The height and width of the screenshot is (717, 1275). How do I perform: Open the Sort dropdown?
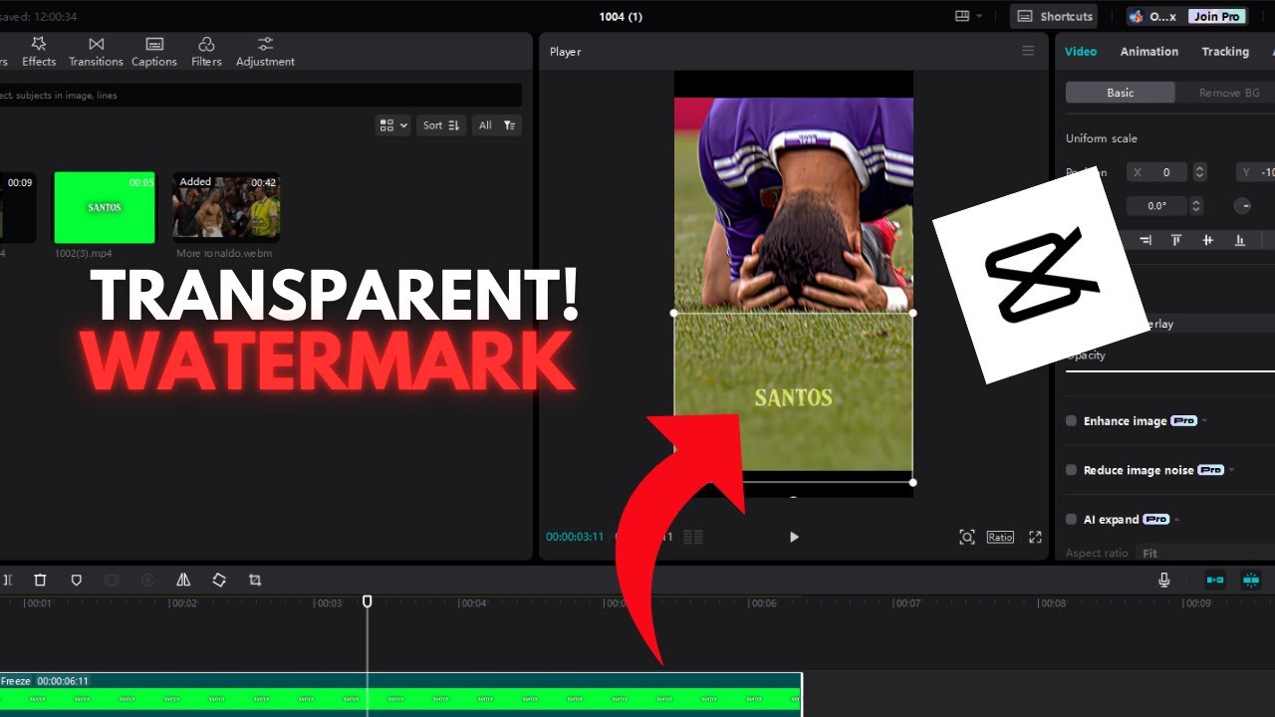click(x=440, y=125)
